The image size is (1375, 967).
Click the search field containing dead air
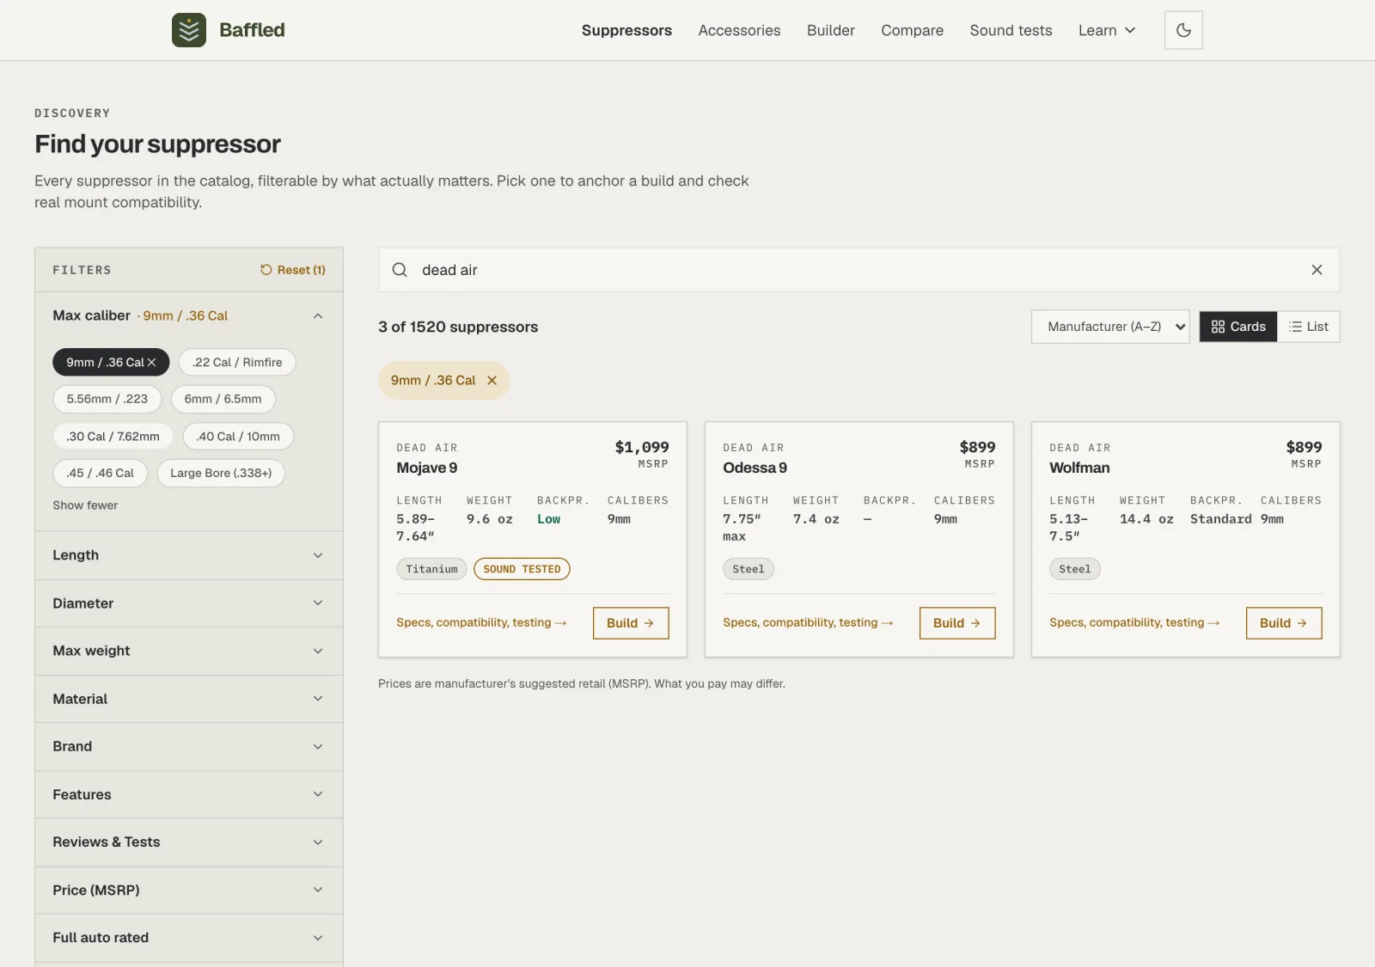point(859,270)
